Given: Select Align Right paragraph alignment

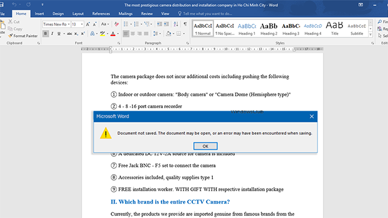Looking at the screenshot, I should click(140, 34).
